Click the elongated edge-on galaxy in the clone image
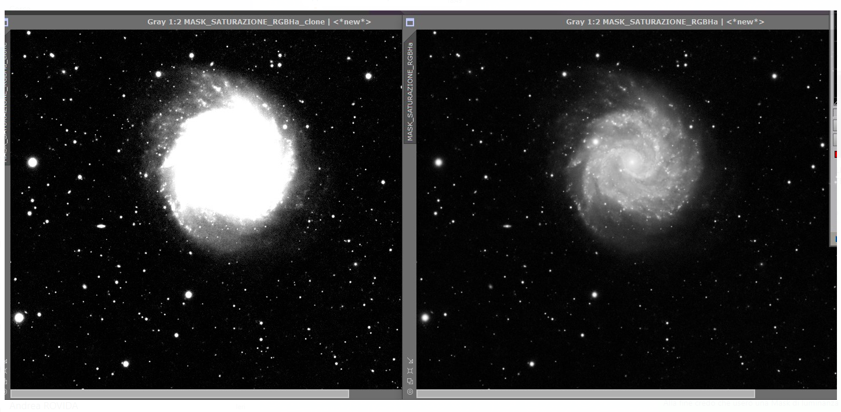Screen dimensions: 841x412 [x=101, y=226]
